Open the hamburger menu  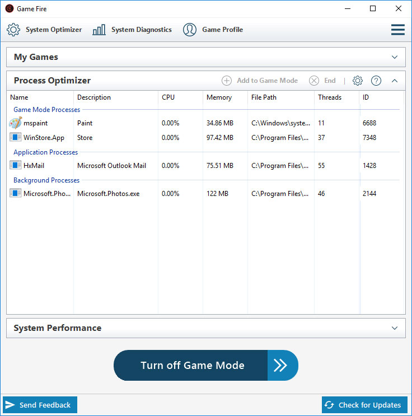coord(397,30)
